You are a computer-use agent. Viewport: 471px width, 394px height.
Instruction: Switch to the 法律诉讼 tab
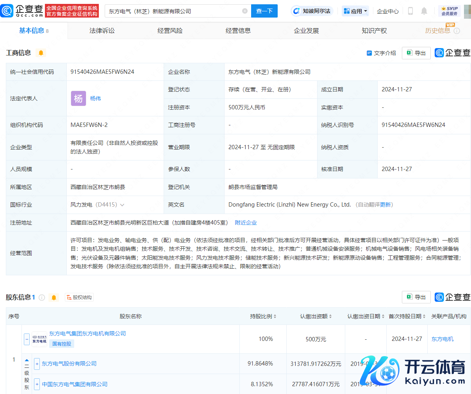[102, 30]
